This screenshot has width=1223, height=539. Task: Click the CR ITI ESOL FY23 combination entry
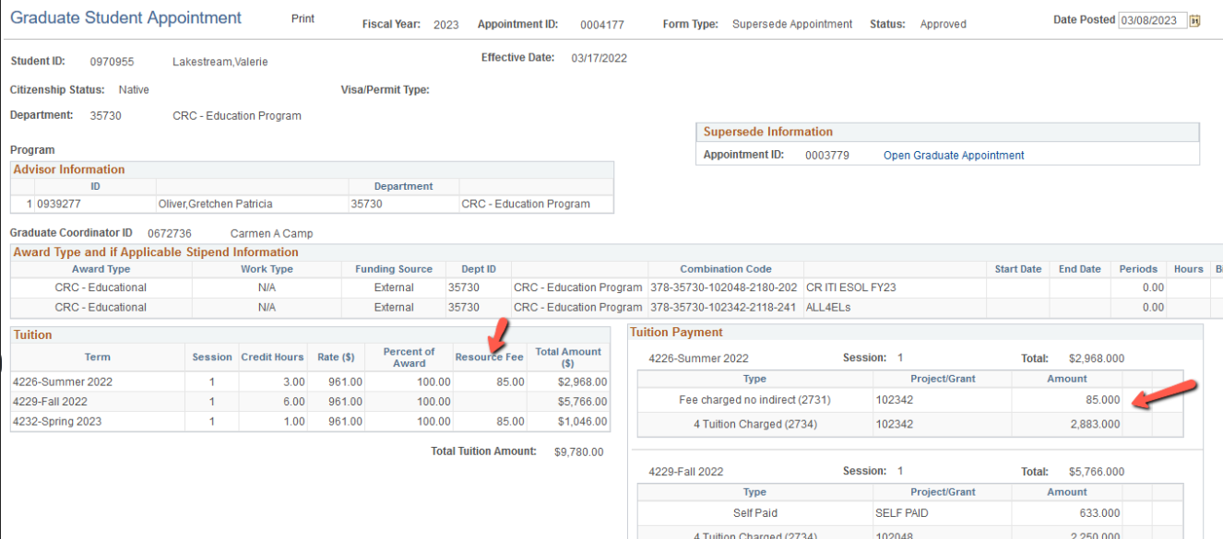point(850,287)
